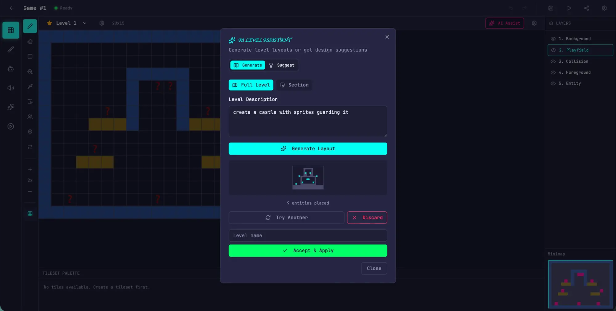Screen dimensions: 616x311
Task: Click the Accept & Apply button
Action: pos(308,251)
